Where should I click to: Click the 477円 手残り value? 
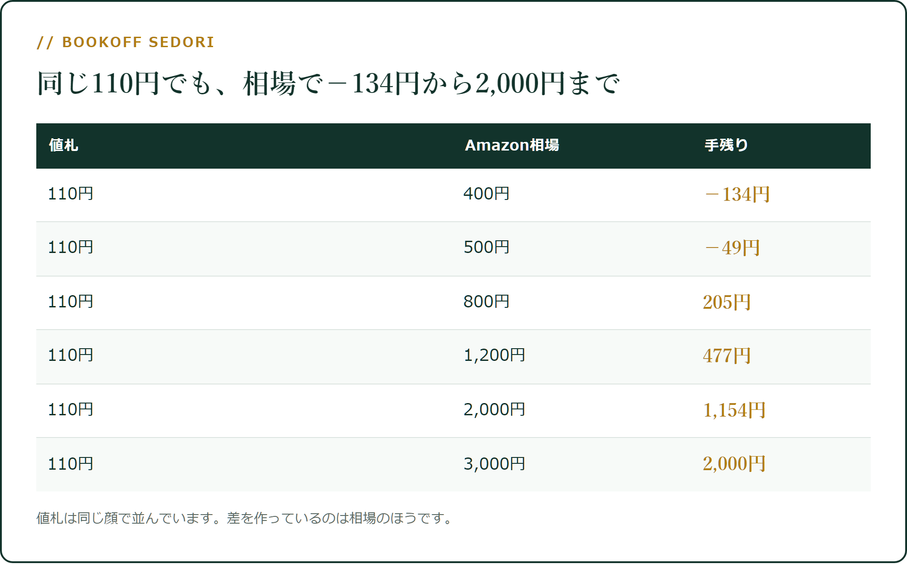tap(727, 355)
